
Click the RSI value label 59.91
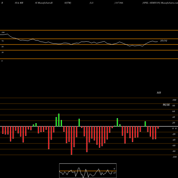pyautogui.click(x=164, y=41)
